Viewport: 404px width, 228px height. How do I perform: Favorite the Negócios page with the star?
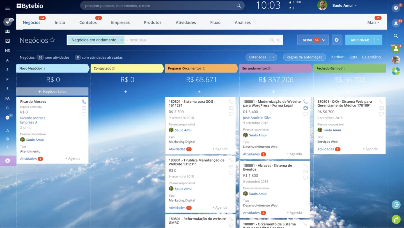point(52,40)
